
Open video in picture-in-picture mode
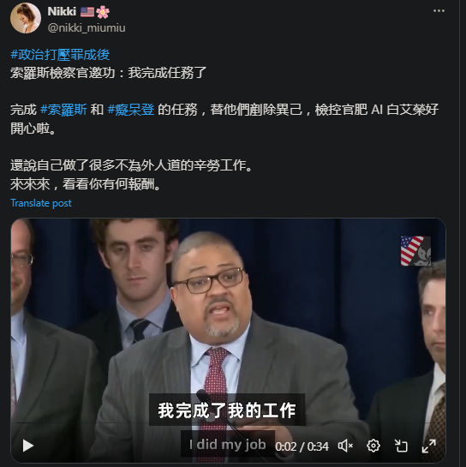click(401, 446)
